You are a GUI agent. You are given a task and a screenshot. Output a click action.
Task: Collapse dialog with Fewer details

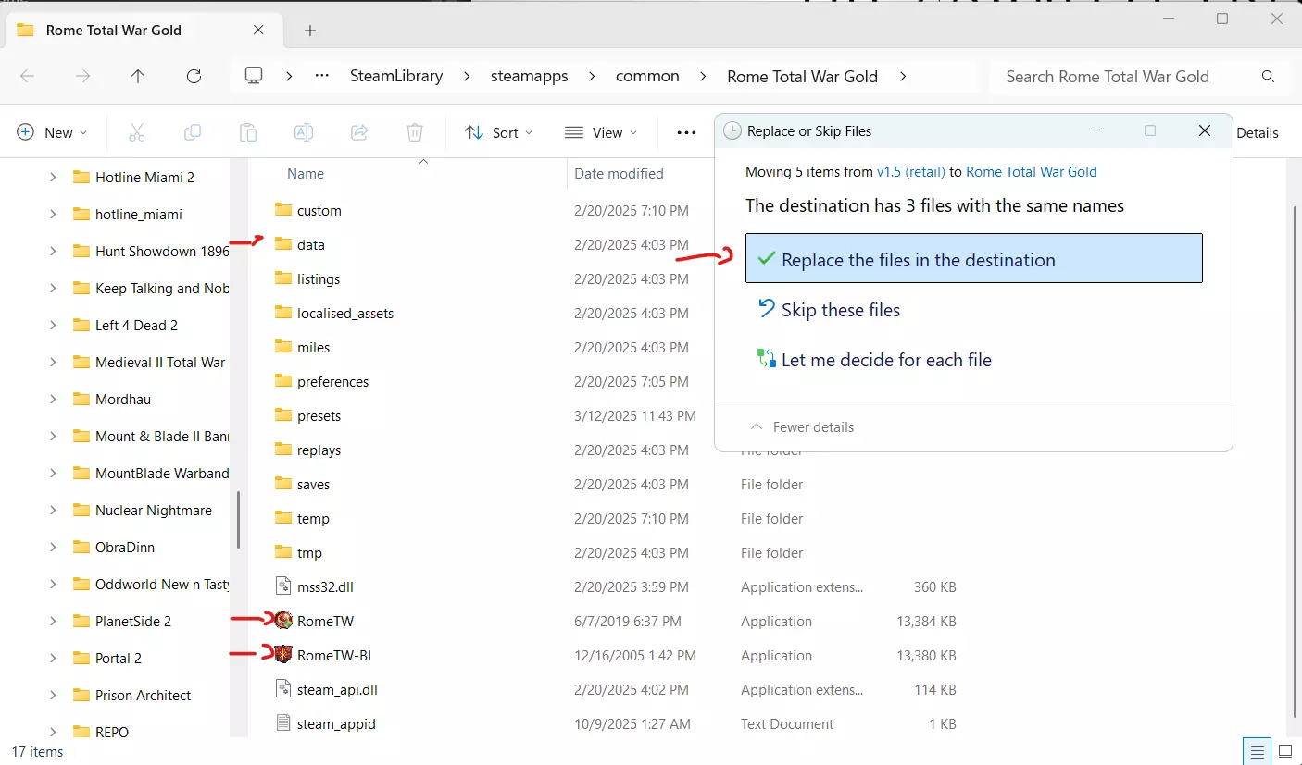[x=802, y=427]
